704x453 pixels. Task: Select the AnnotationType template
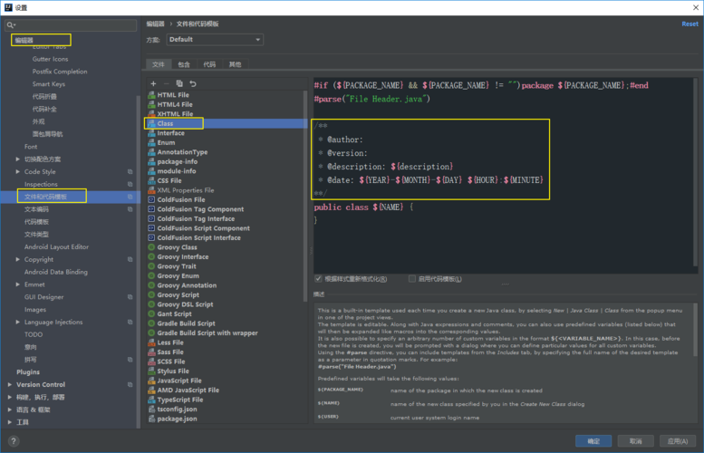pyautogui.click(x=182, y=151)
